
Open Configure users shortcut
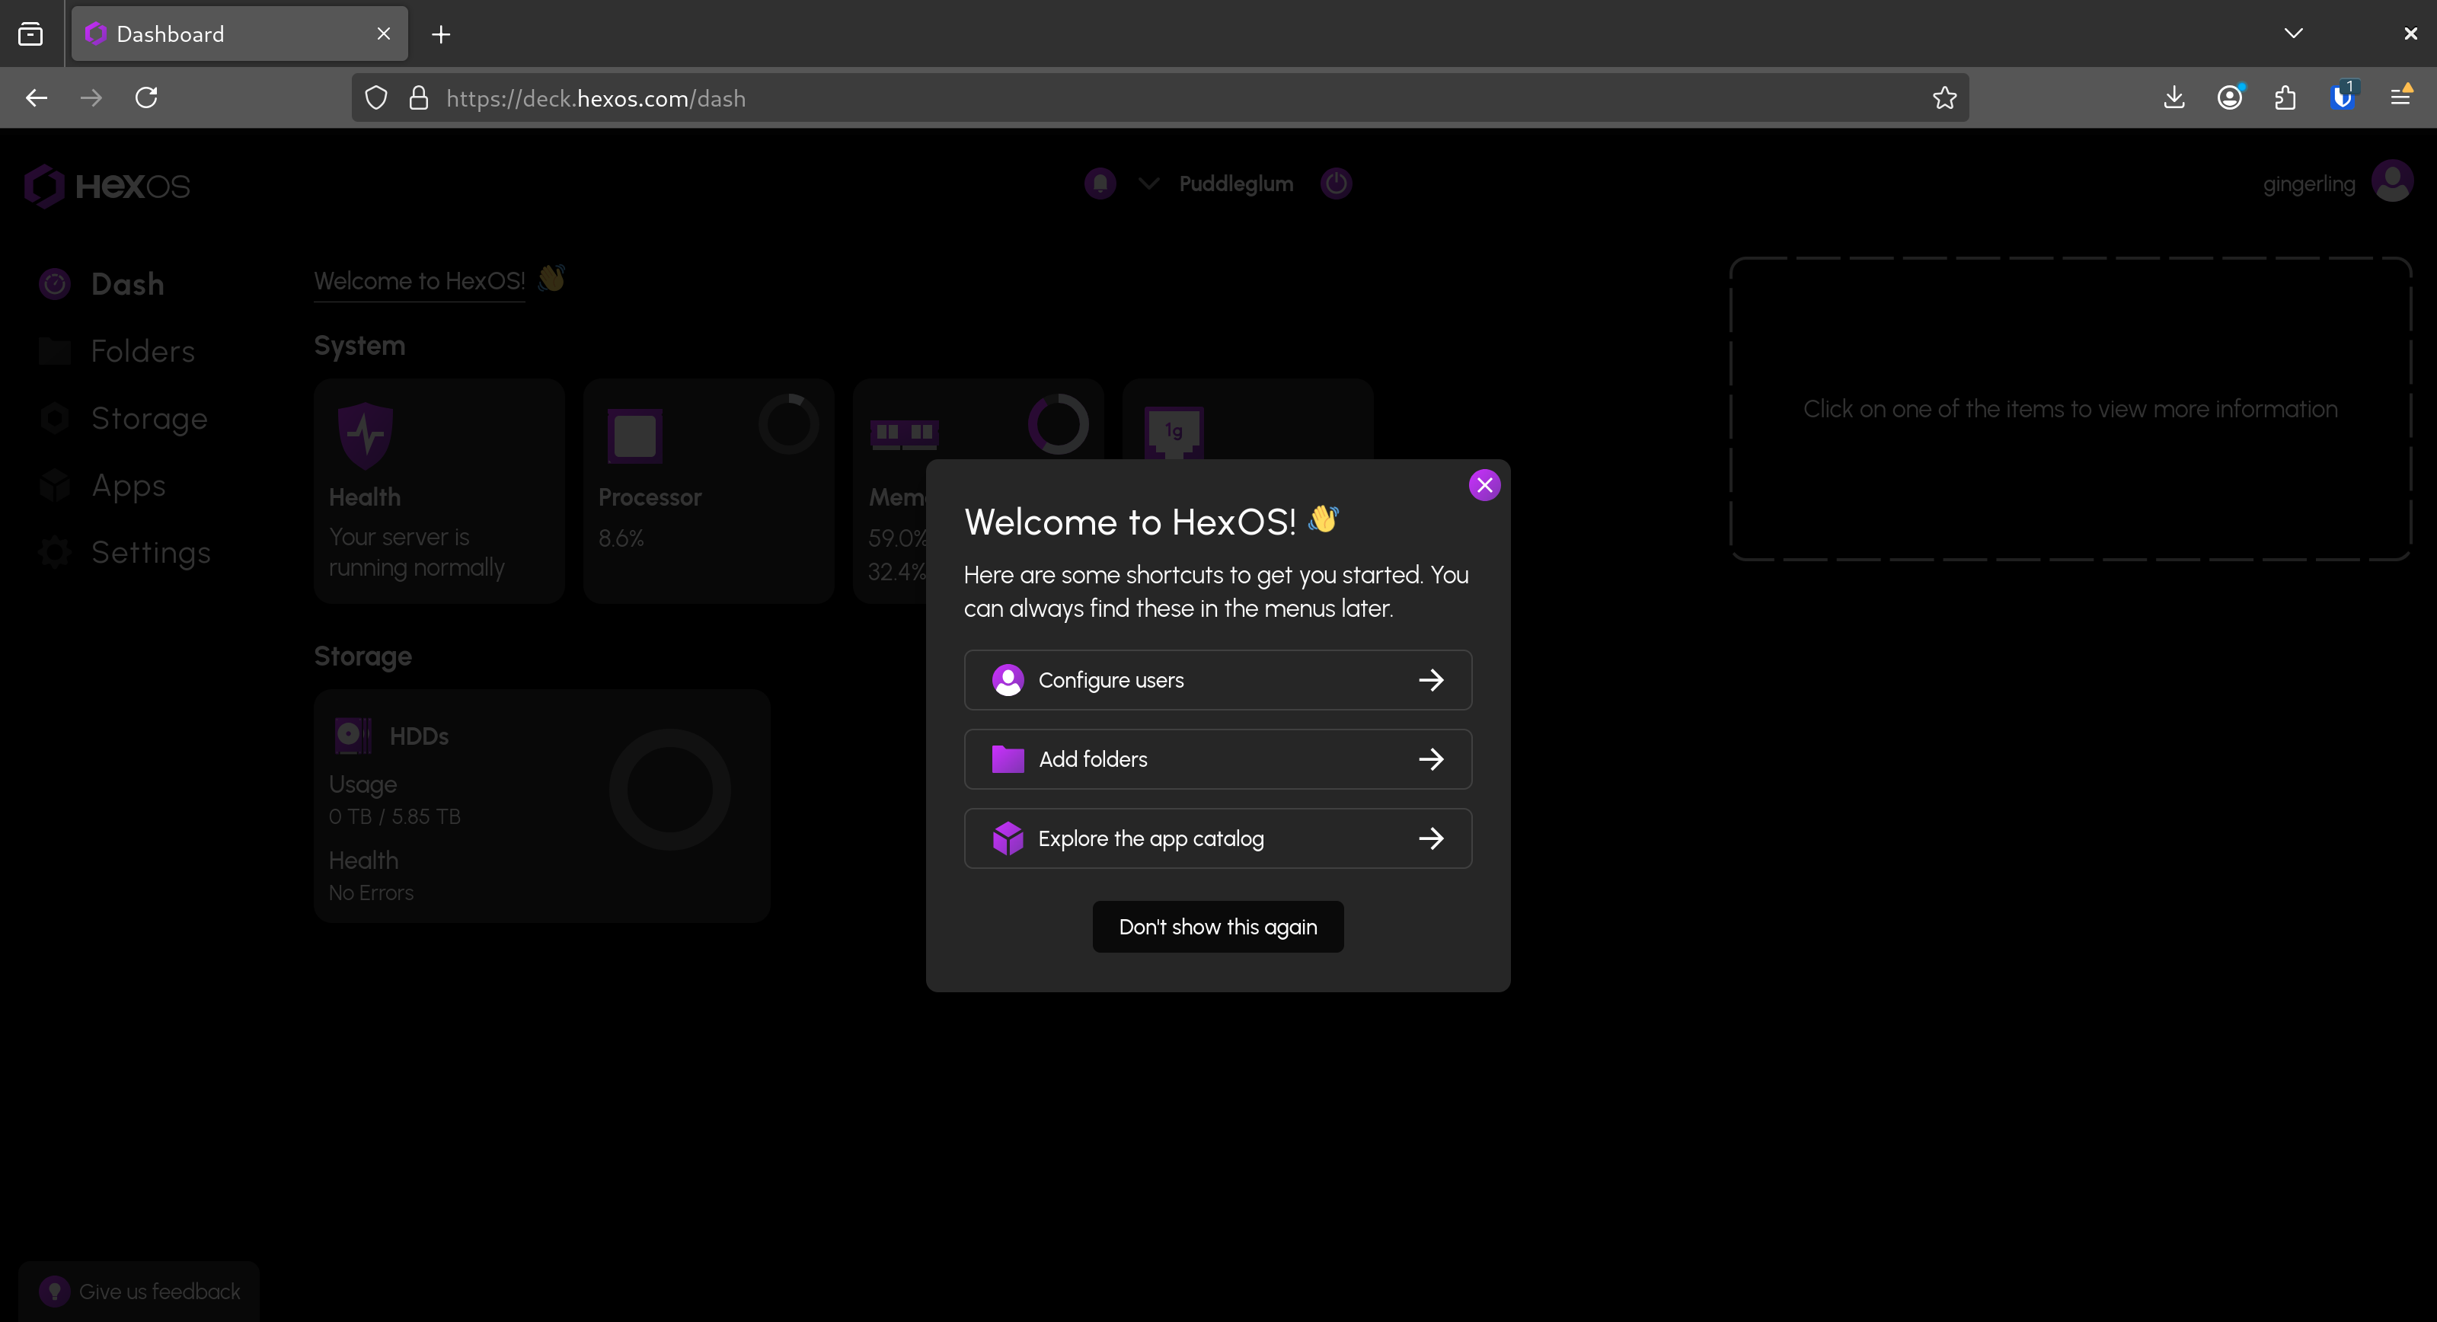click(1218, 679)
